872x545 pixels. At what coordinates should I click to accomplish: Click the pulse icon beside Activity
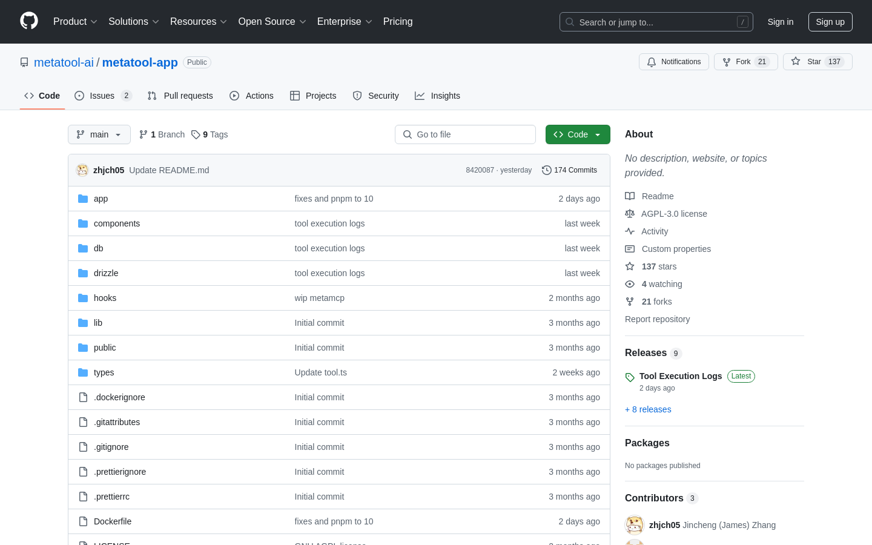click(x=630, y=231)
